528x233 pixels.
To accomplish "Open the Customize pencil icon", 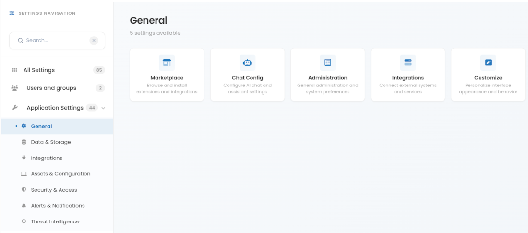I will click(488, 62).
